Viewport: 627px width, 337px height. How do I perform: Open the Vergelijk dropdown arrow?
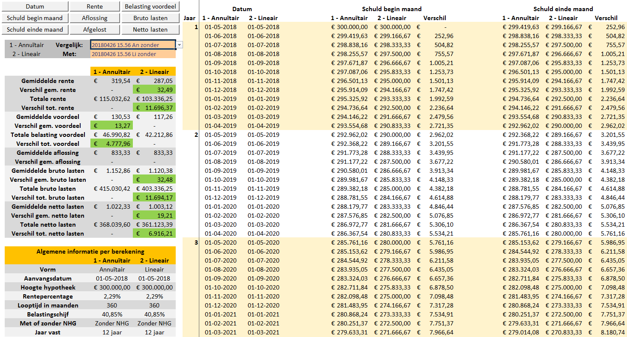pyautogui.click(x=180, y=45)
